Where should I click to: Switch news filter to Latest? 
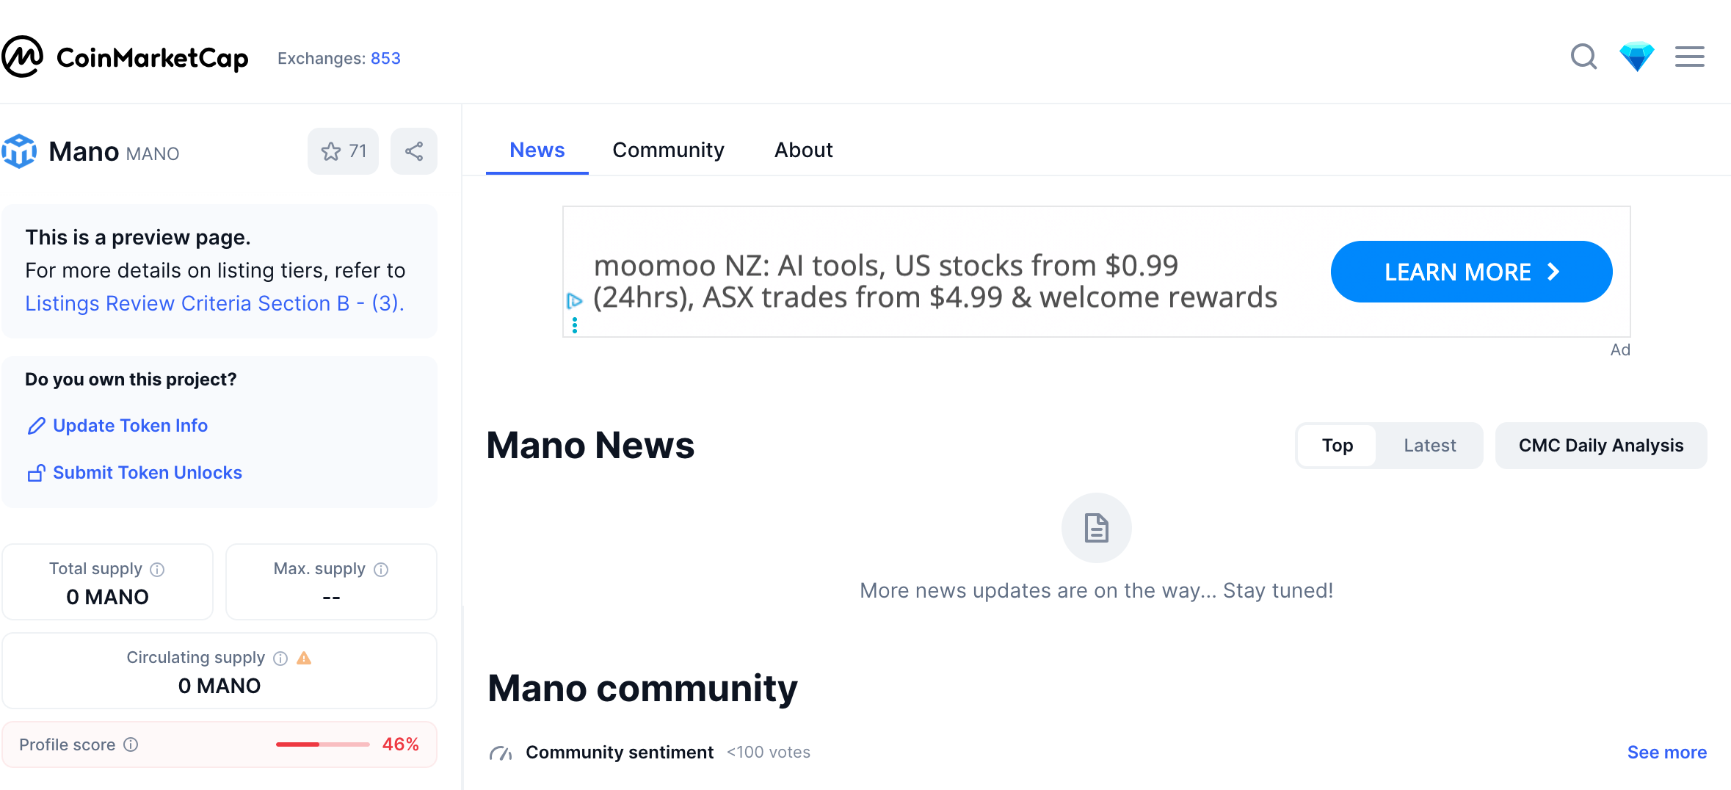[x=1429, y=446]
